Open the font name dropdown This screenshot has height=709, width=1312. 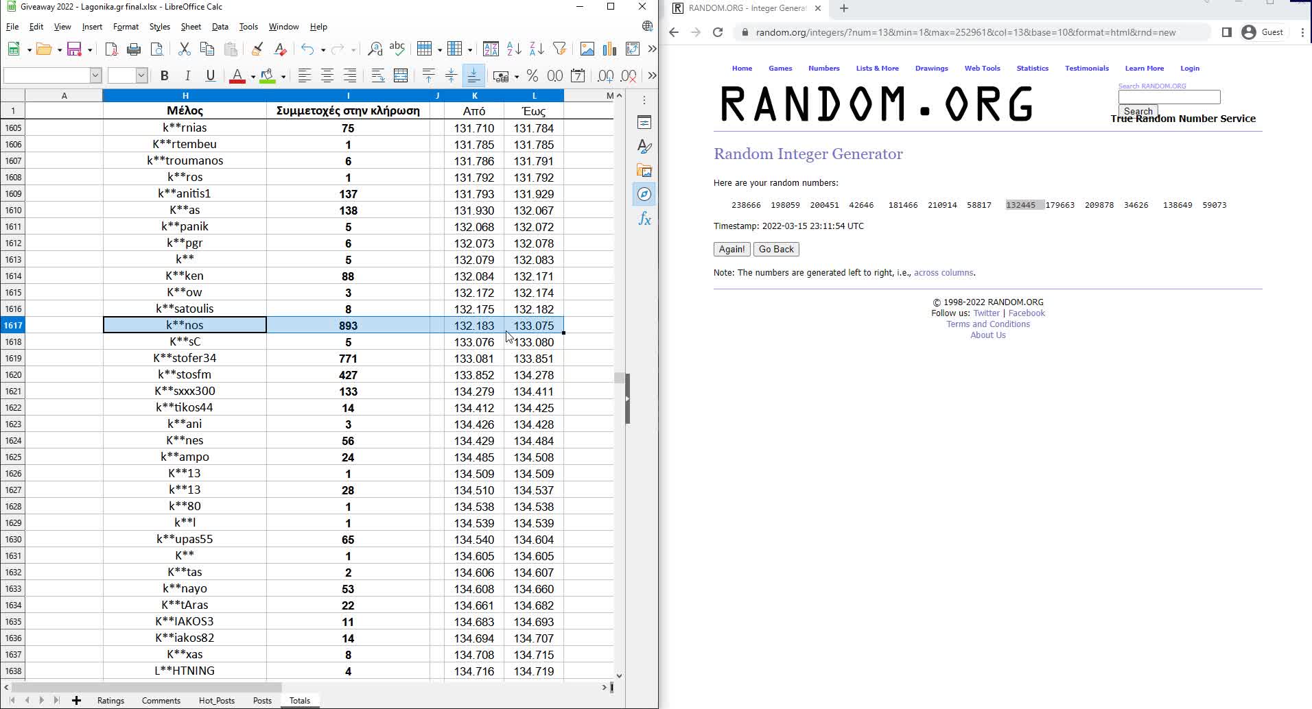(x=95, y=75)
